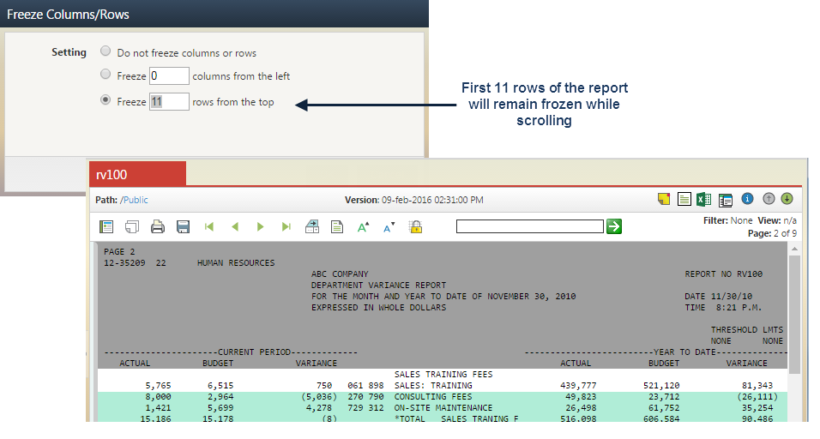This screenshot has height=439, width=820.
Task: Export report with Excel icon
Action: [x=704, y=199]
